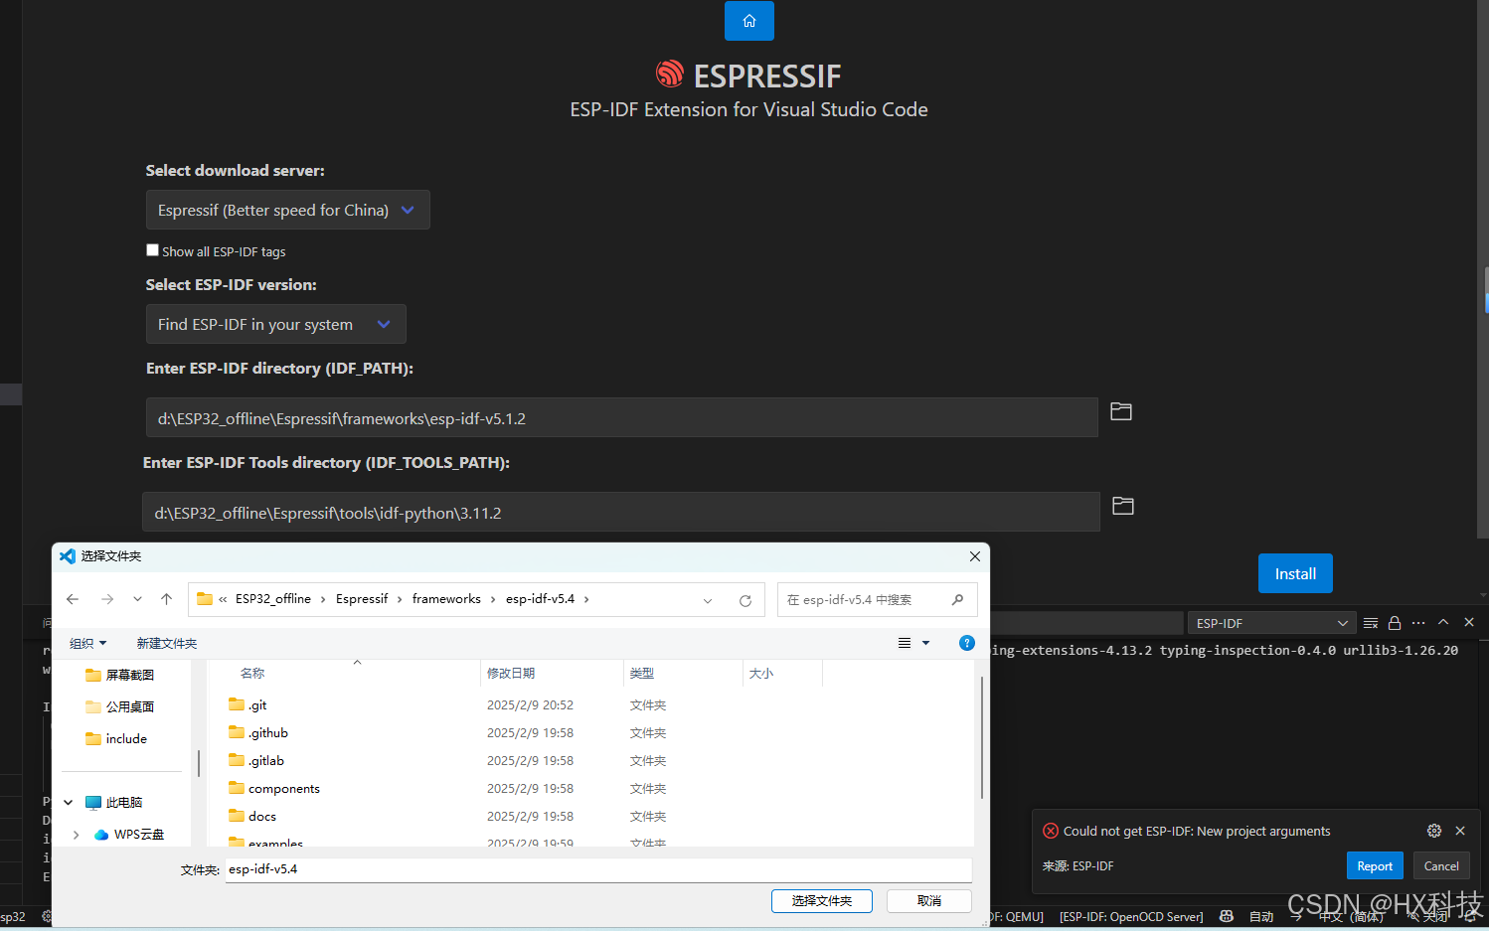Sort by 修改日期 column header
The image size is (1489, 931).
point(511,674)
